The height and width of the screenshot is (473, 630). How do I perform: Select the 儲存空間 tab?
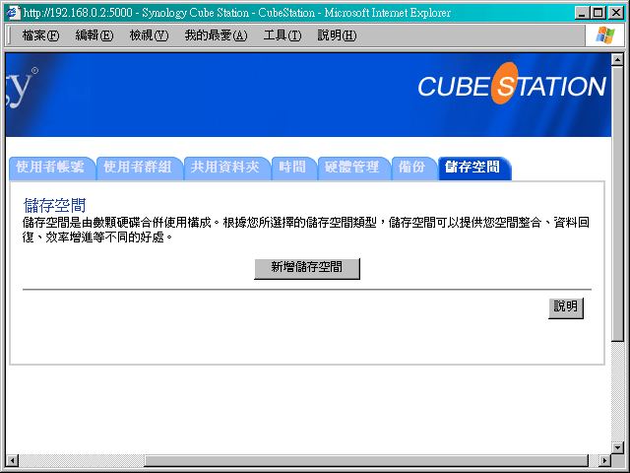click(474, 168)
